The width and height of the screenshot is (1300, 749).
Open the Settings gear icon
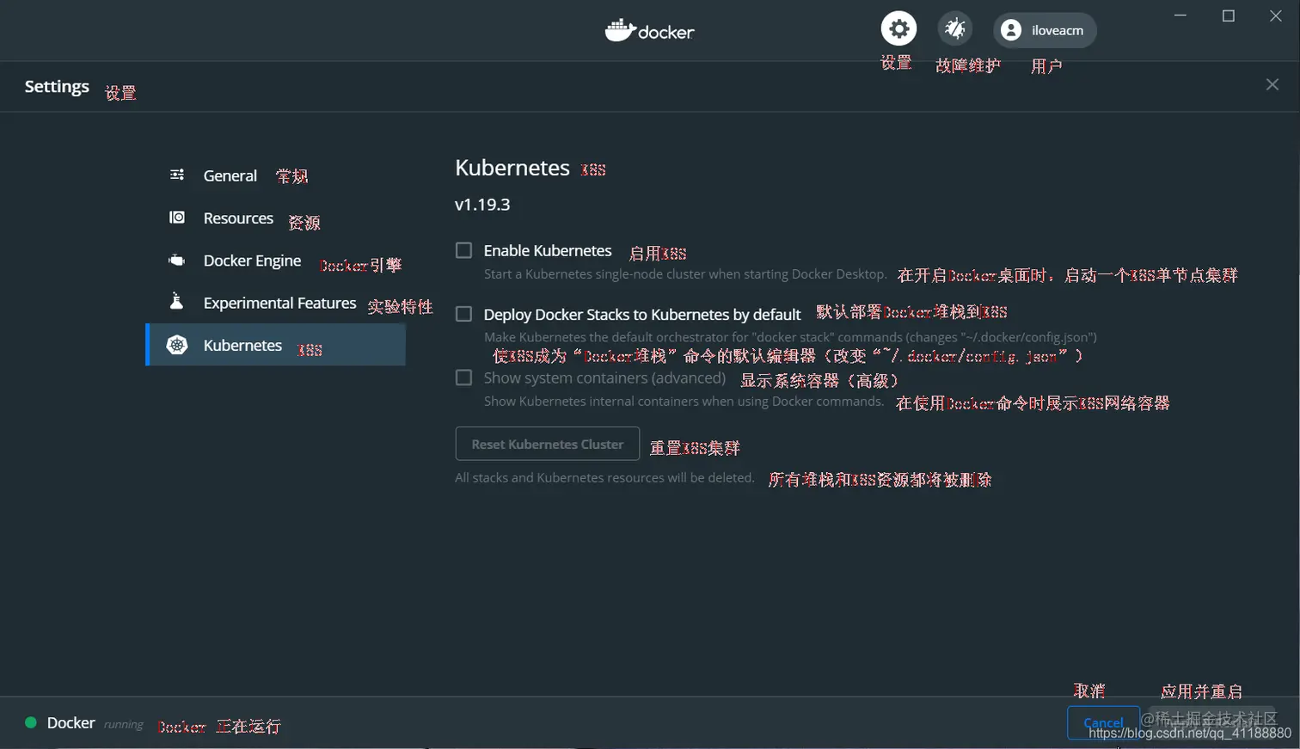pos(898,29)
